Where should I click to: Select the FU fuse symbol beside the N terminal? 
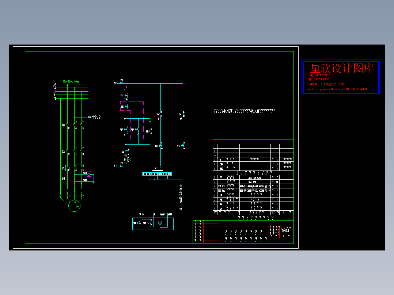point(122,166)
